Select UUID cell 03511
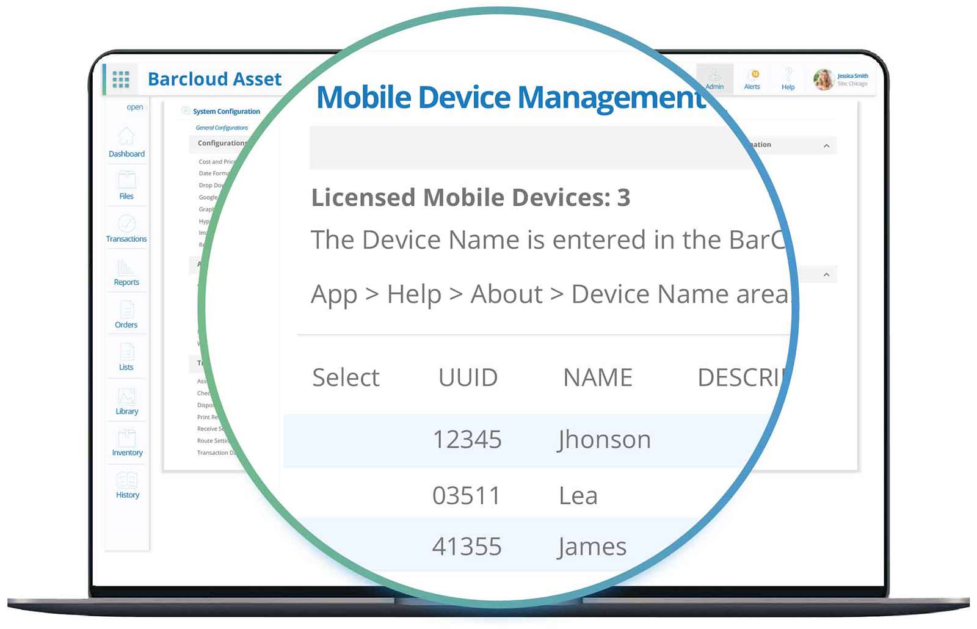 coord(466,495)
